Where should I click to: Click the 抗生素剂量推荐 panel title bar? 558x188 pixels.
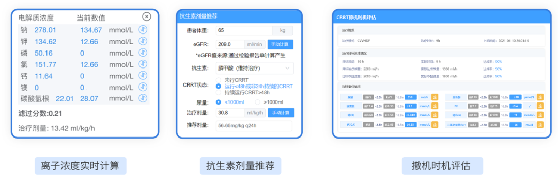[239, 16]
